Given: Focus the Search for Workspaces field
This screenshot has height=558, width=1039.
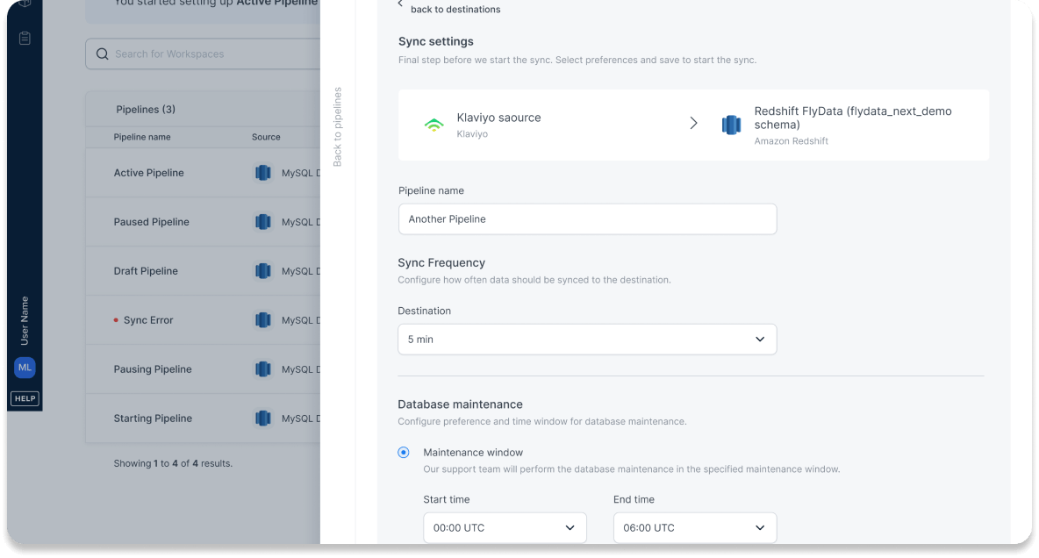Looking at the screenshot, I should coord(211,54).
